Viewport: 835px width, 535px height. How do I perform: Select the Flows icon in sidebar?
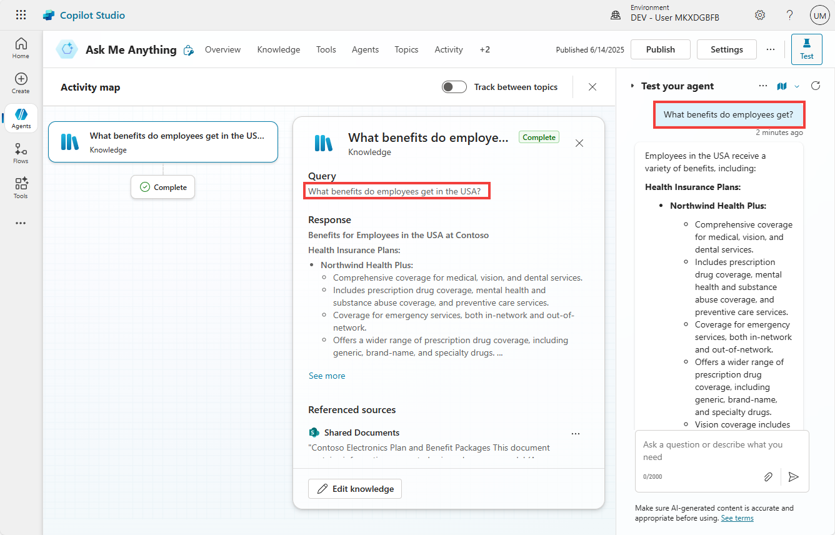tap(21, 152)
